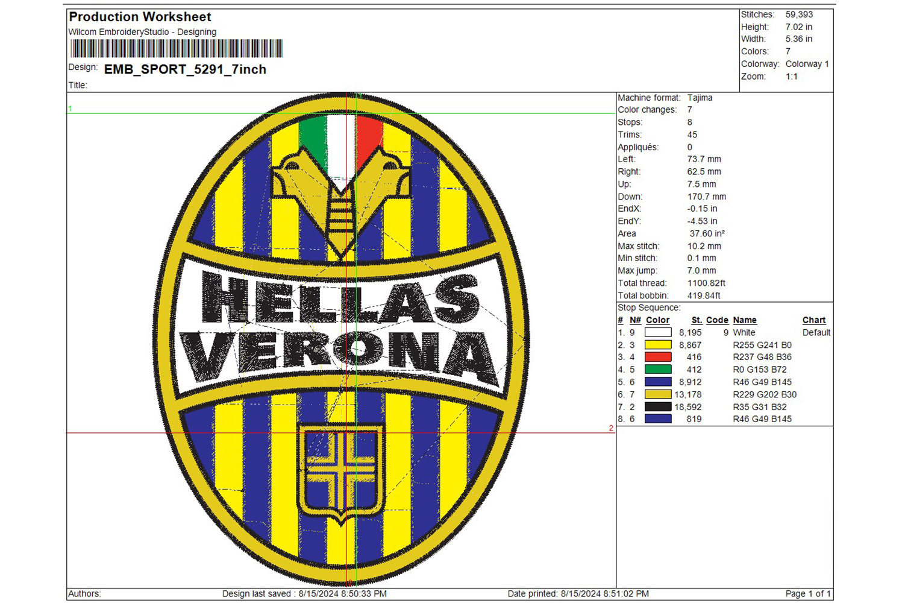Image resolution: width=905 pixels, height=603 pixels.
Task: Click the 'St.' column header
Action: coord(697,320)
